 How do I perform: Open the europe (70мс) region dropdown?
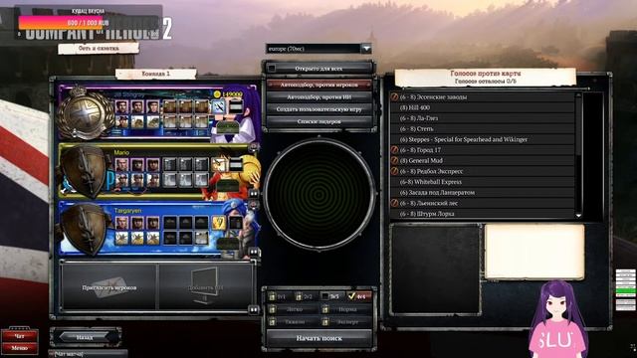[x=318, y=49]
